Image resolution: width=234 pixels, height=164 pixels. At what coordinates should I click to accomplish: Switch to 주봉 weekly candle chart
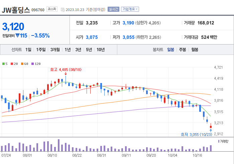183,50
